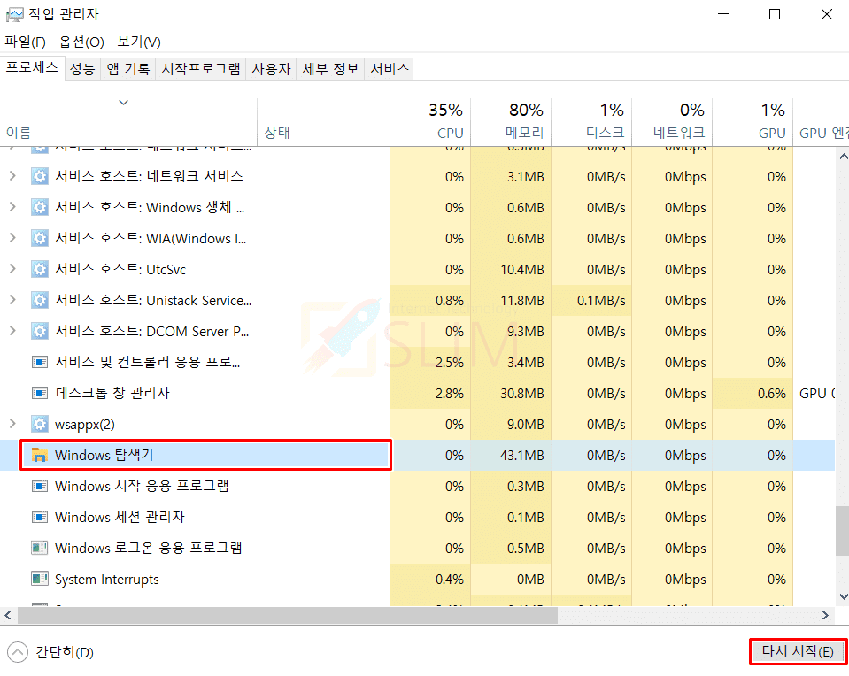The image size is (849, 676).
Task: Select Windows 세션 관리자 process name
Action: [x=120, y=517]
